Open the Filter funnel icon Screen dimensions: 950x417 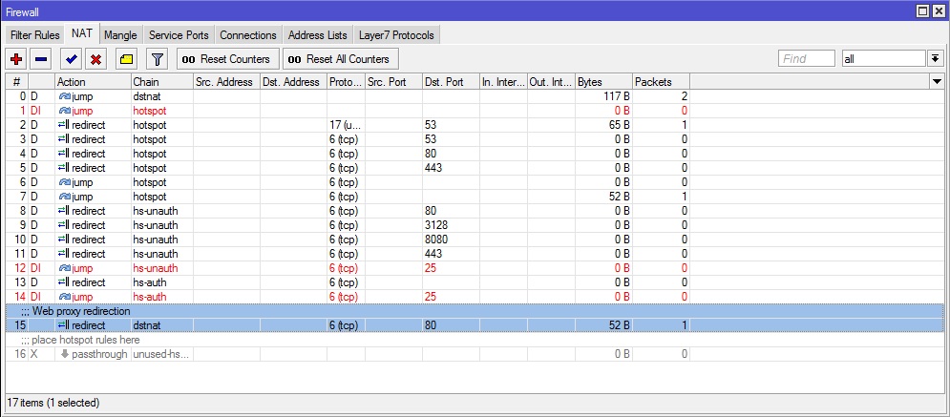click(158, 59)
